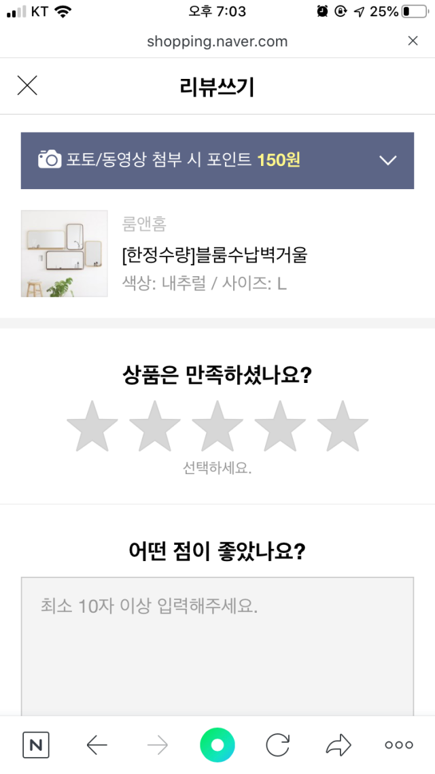Tap the shopping.naver.com address text
The height and width of the screenshot is (774, 435).
pyautogui.click(x=217, y=41)
